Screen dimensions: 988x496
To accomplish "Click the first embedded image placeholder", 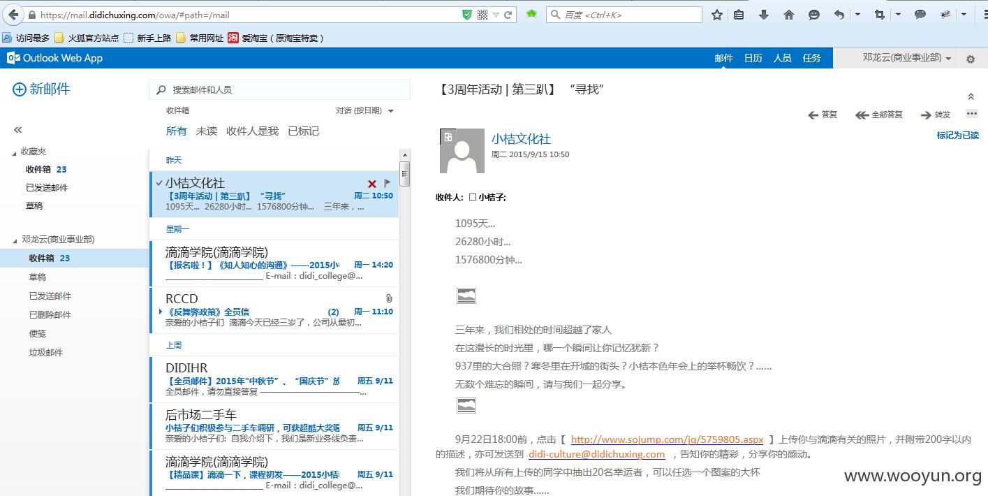I will point(466,296).
